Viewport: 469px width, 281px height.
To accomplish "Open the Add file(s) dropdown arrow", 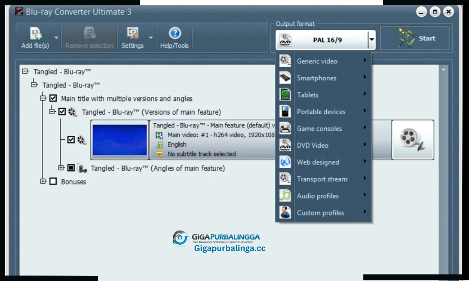I will pos(56,38).
